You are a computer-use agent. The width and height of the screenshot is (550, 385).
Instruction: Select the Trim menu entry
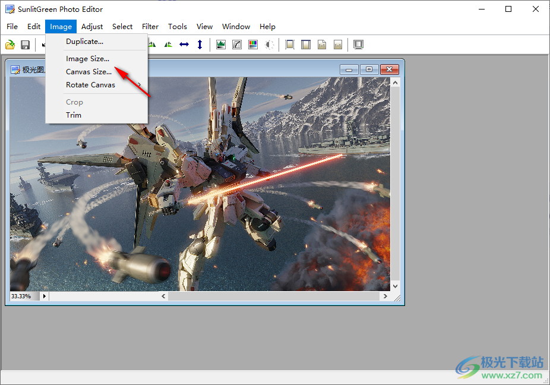click(x=96, y=115)
